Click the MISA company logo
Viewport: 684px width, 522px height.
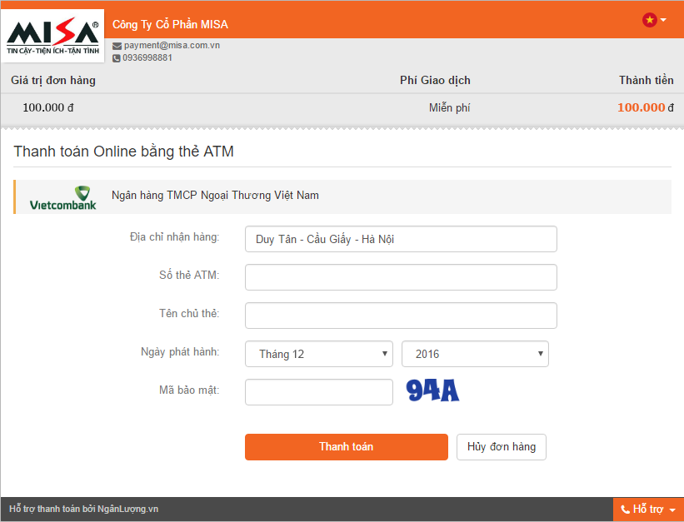click(x=52, y=36)
